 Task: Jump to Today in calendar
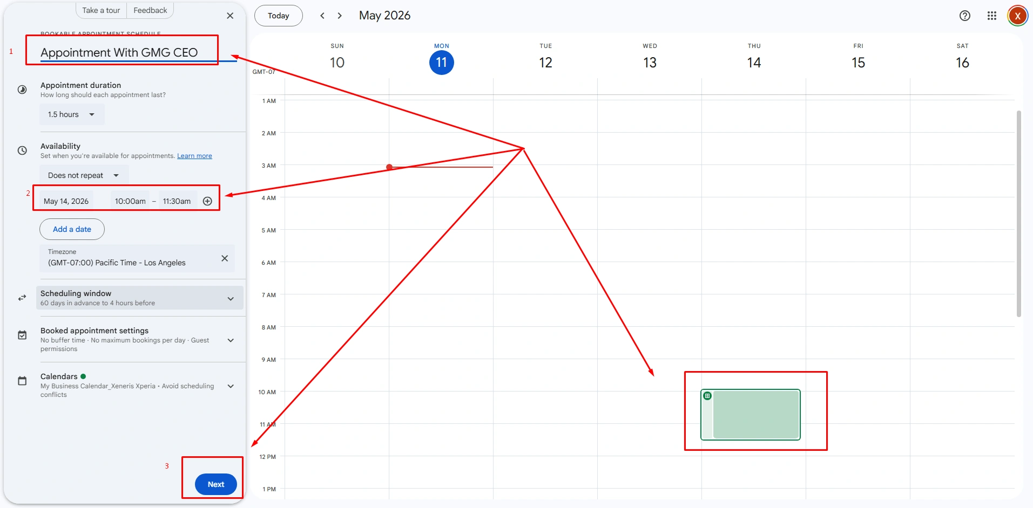[x=279, y=16]
